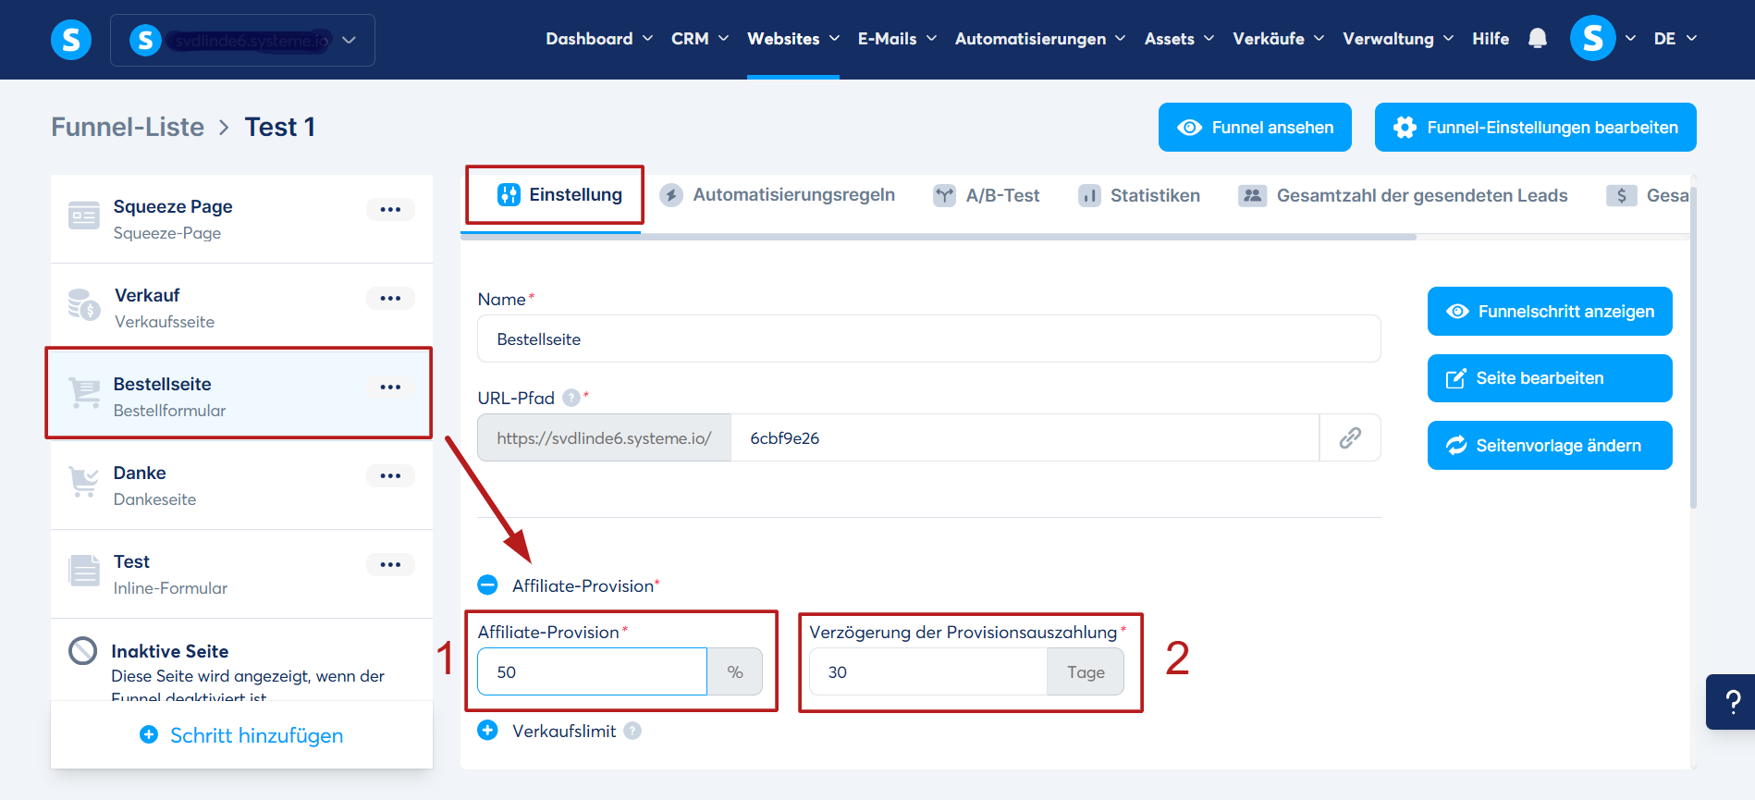
Task: Click the Verzögerung der Provisionsauszahlung input
Action: coord(927,671)
